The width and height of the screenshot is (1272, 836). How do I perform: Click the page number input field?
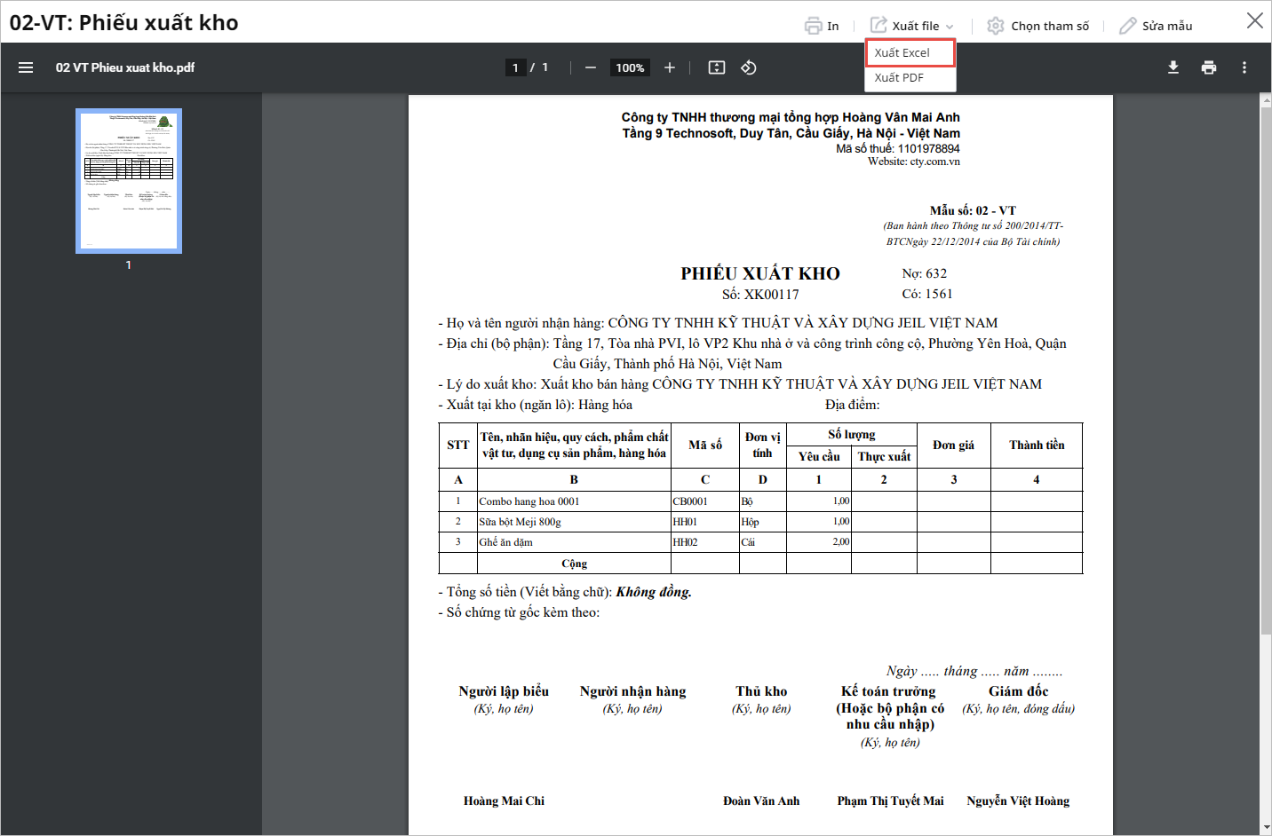point(515,67)
